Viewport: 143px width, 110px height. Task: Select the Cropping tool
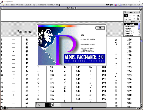pos(138,19)
